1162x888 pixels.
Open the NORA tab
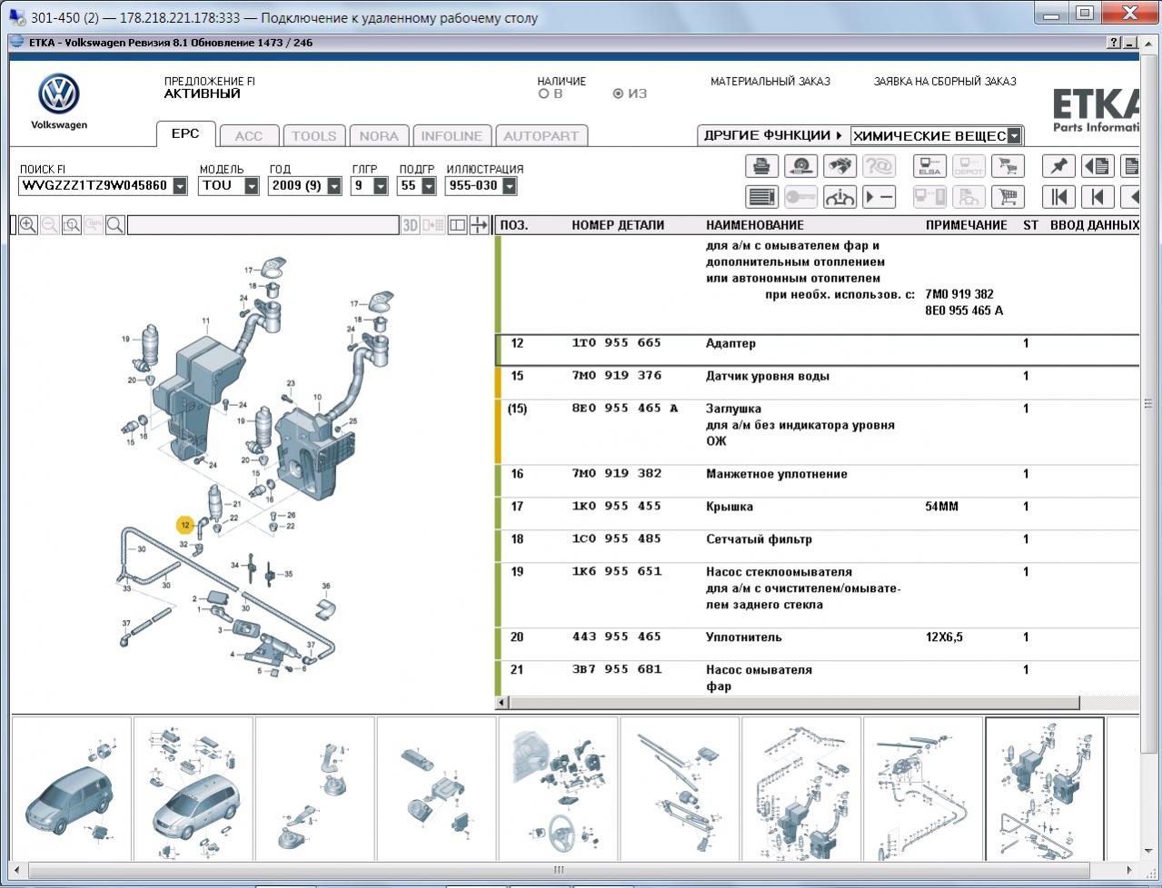pyautogui.click(x=379, y=136)
